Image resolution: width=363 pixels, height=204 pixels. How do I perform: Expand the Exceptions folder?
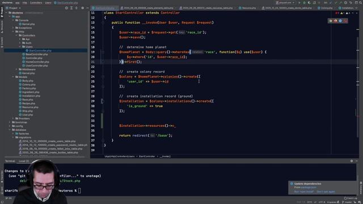click(14, 28)
